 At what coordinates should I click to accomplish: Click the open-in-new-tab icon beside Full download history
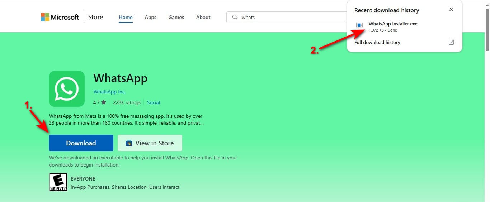(x=451, y=42)
